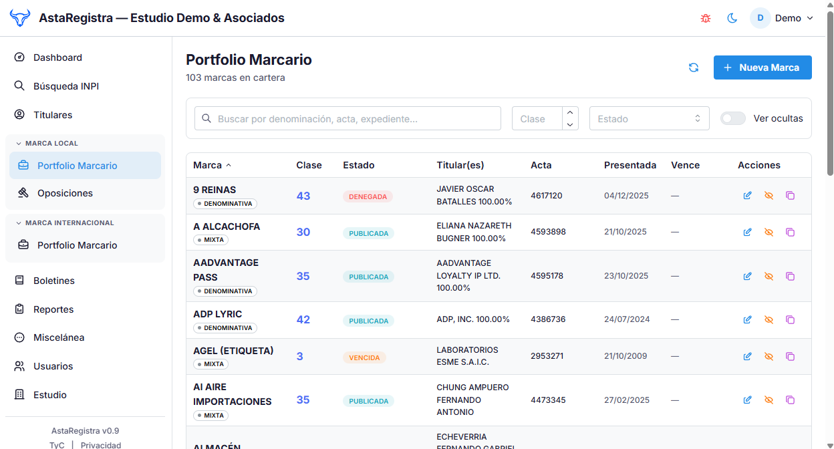Click the ADP LYRIC trademark name
This screenshot has width=834, height=449.
tap(218, 314)
